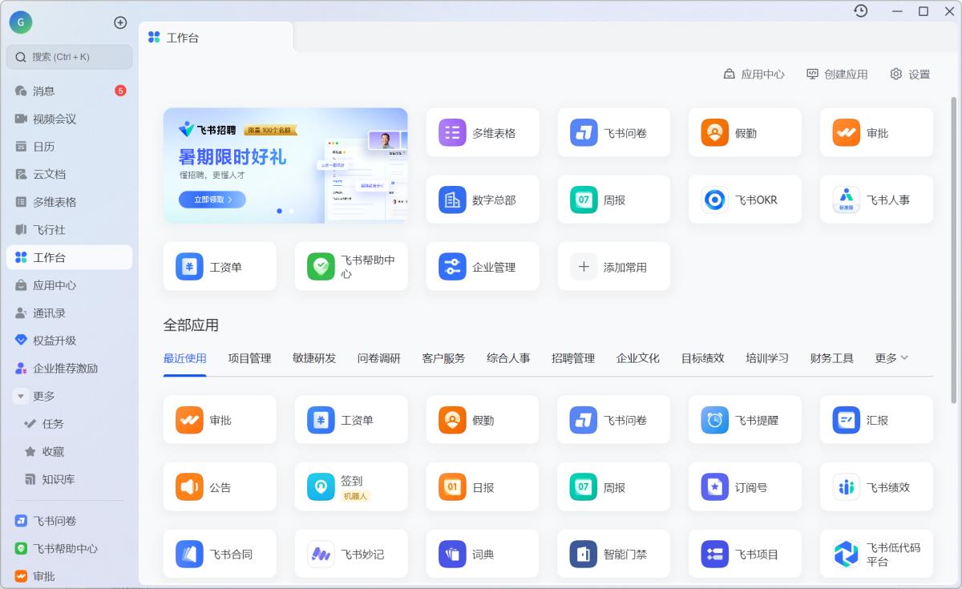
Task: Open the 词典 dictionary app
Action: (x=482, y=553)
